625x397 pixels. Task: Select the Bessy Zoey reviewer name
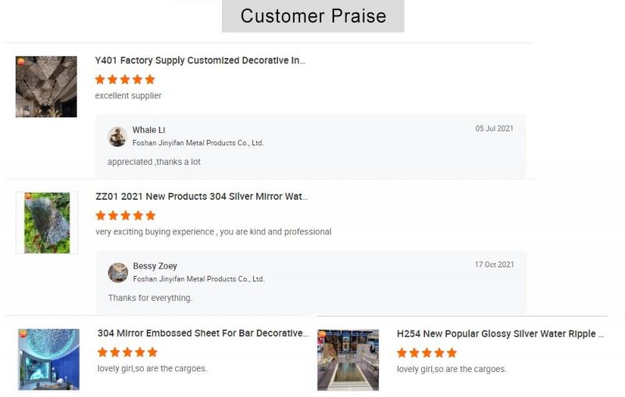click(x=155, y=266)
